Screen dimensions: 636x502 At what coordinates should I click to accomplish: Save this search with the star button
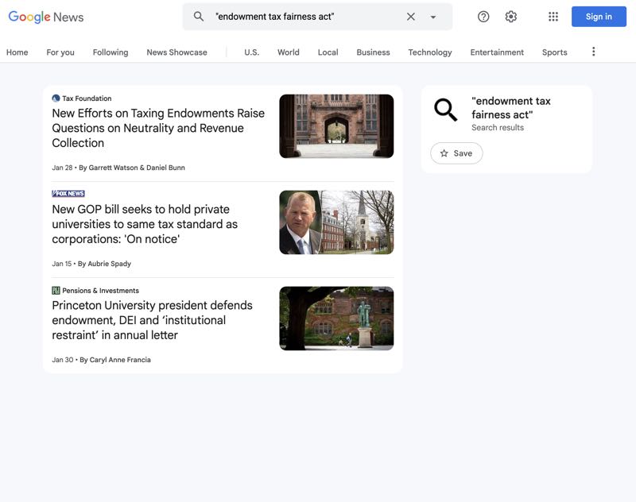[456, 153]
